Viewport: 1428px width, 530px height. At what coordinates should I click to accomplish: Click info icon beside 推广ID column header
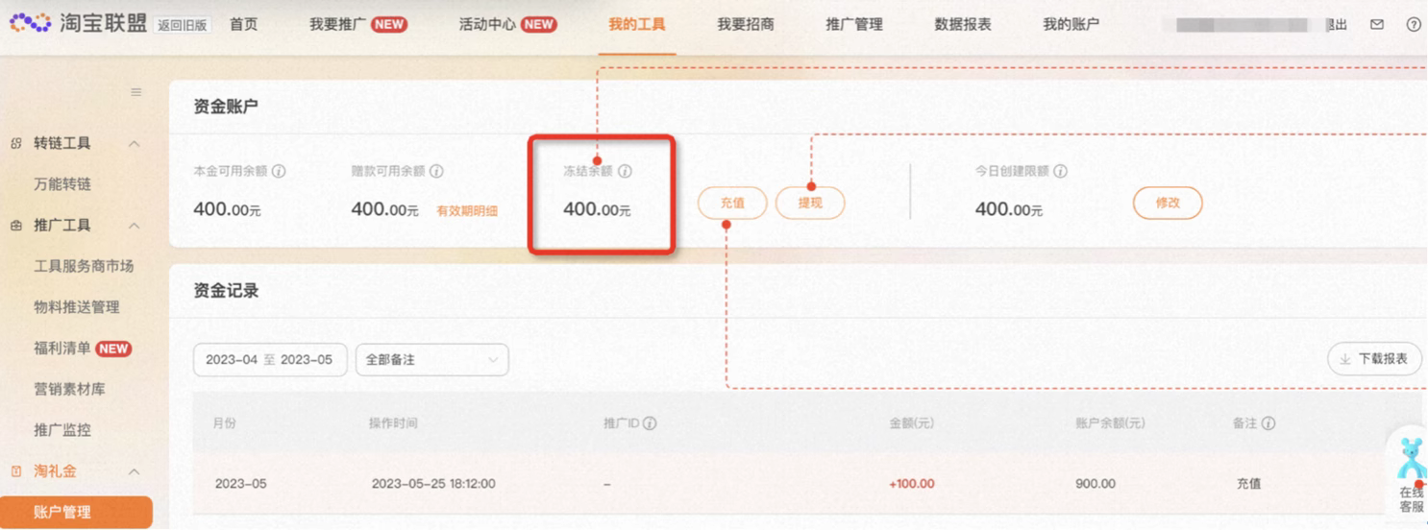point(650,423)
